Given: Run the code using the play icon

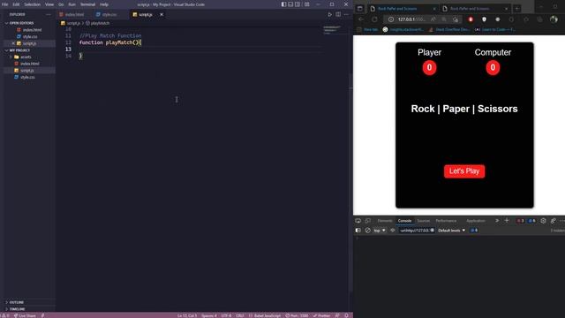Looking at the screenshot, I should click(329, 14).
